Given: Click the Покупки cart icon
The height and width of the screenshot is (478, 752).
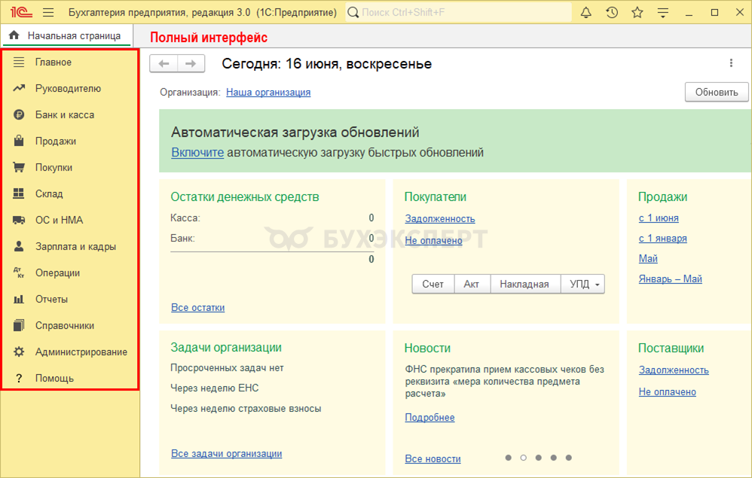Looking at the screenshot, I should click(19, 167).
